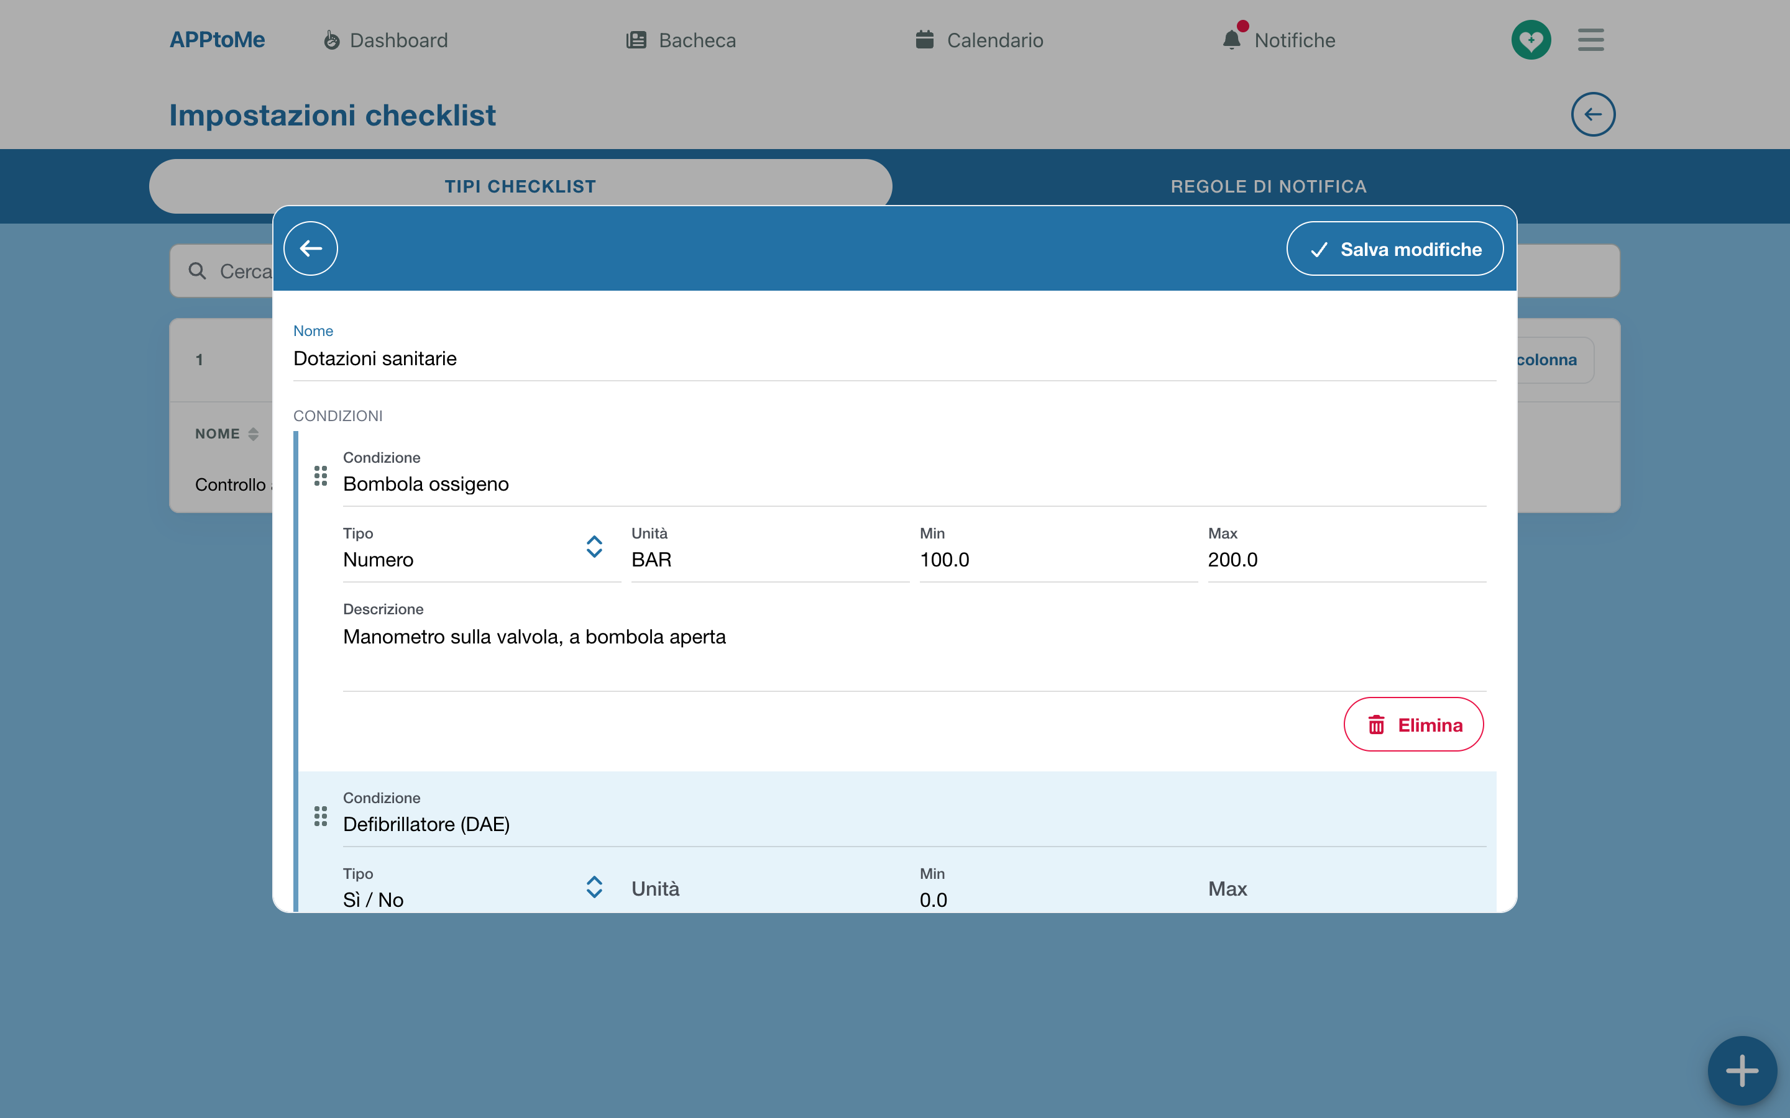Edit Condizione field Defibrillatore (DAE)
This screenshot has width=1790, height=1118.
pos(914,818)
